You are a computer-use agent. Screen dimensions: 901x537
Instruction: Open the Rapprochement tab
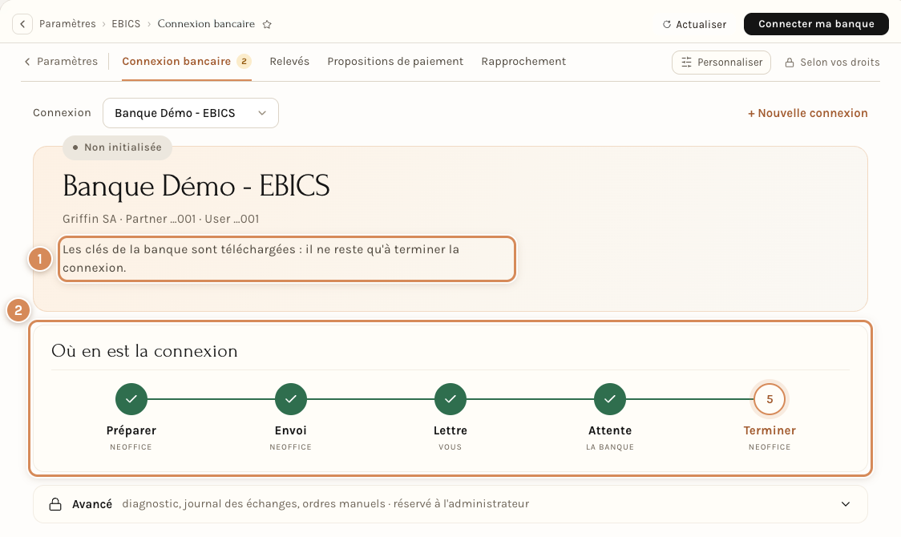pyautogui.click(x=523, y=62)
